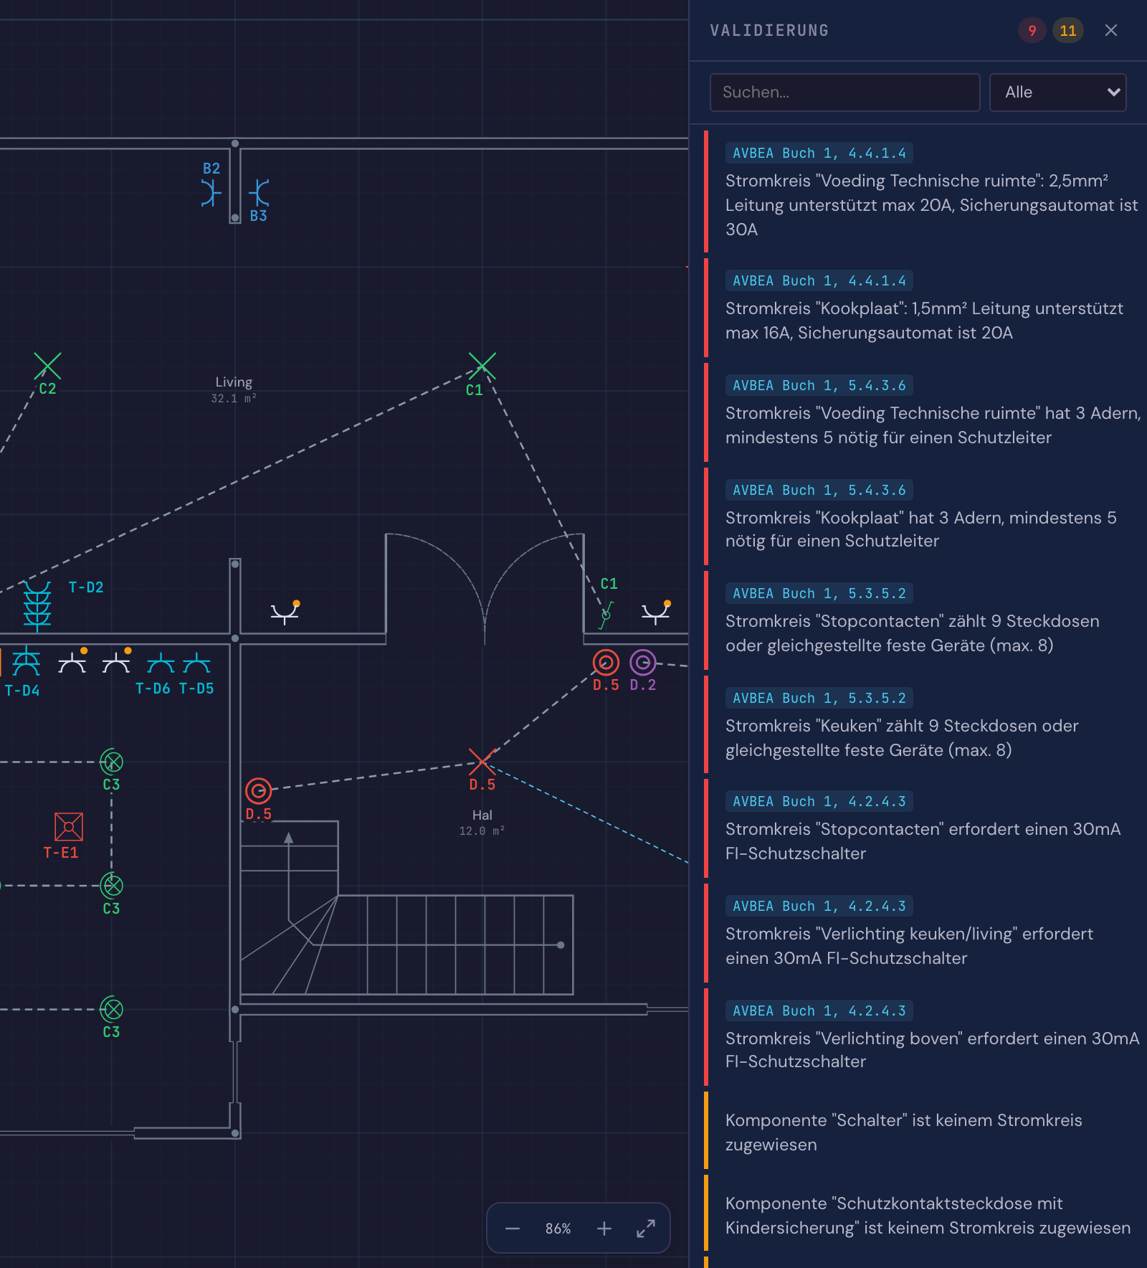Viewport: 1147px width, 1268px height.
Task: Select the C1 light point in Living
Action: [x=482, y=365]
